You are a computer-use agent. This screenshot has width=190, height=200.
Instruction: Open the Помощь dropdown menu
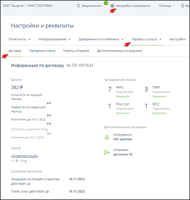(x=166, y=6)
